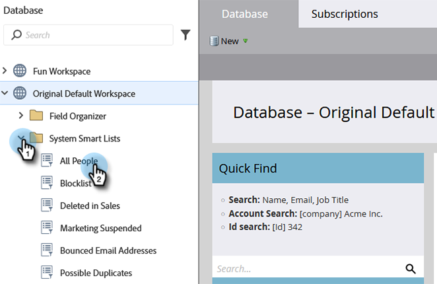Collapse the Original Default Workspace node
The height and width of the screenshot is (284, 437).
click(x=6, y=94)
